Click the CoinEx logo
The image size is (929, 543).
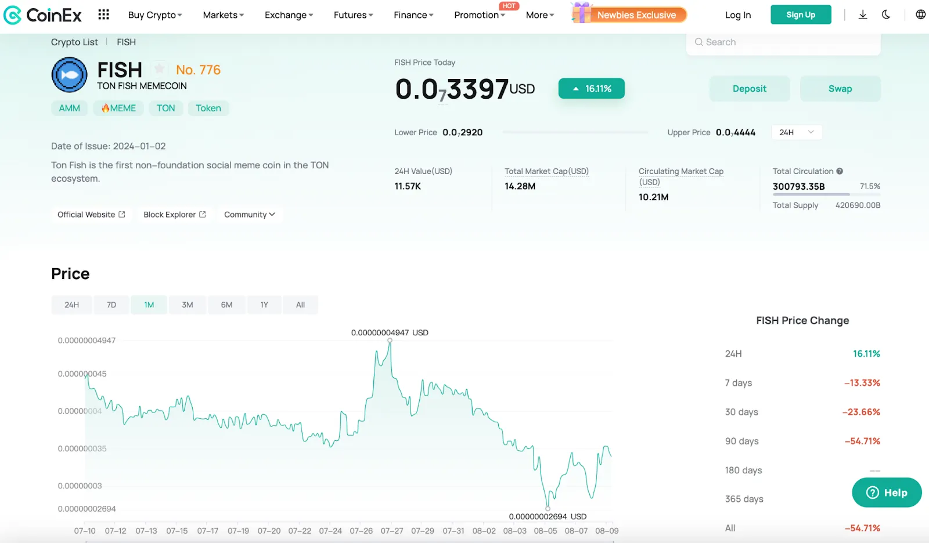[x=42, y=15]
